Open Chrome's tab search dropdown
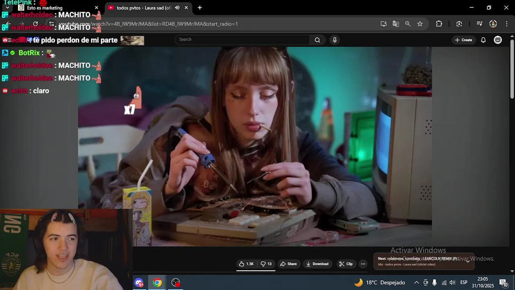 (7, 8)
